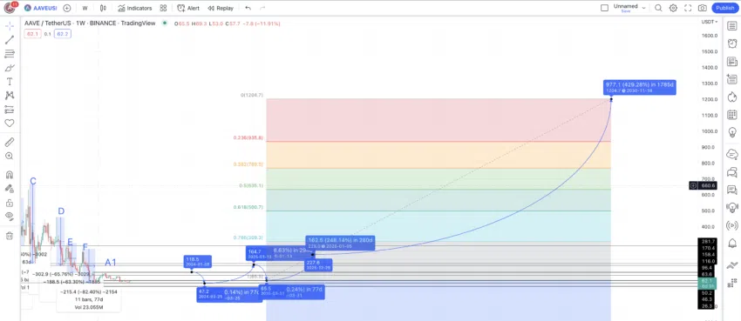Screen dimensions: 741x321
Task: Select the Text annotation tool
Action: coord(10,82)
